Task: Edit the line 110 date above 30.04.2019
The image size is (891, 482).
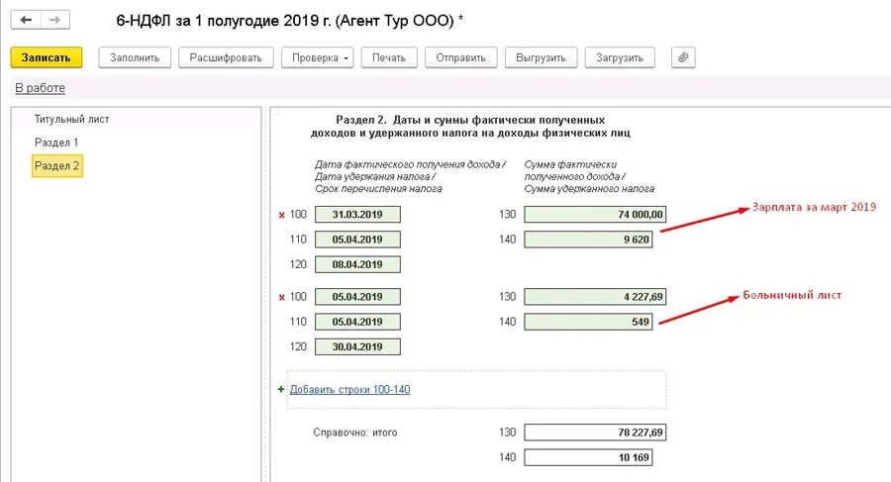Action: click(357, 322)
